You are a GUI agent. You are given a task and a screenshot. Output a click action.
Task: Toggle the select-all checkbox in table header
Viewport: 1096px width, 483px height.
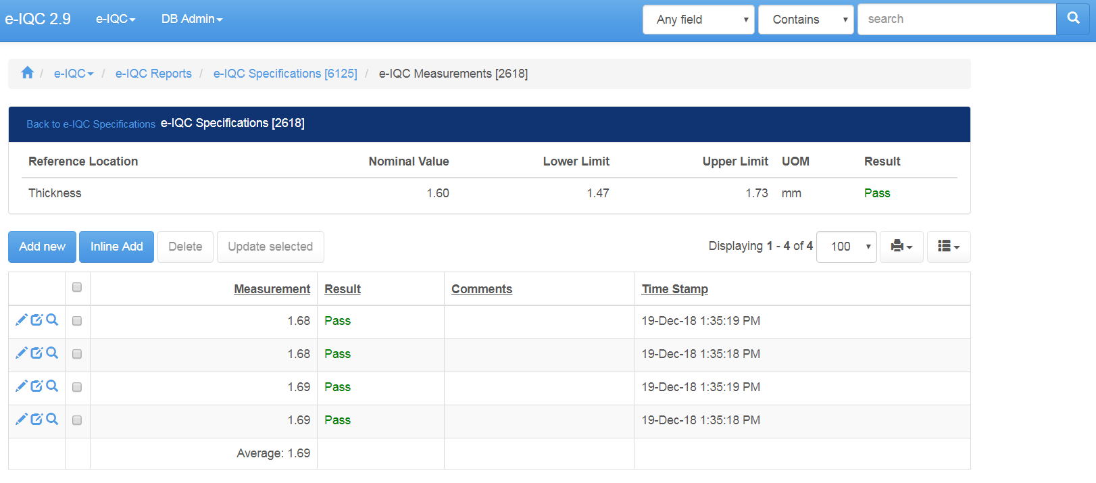77,287
